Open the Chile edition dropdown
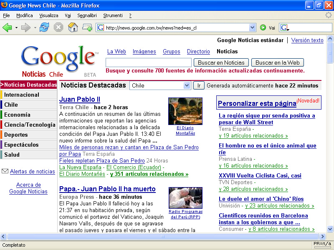The width and height of the screenshot is (334, 250). [160, 85]
